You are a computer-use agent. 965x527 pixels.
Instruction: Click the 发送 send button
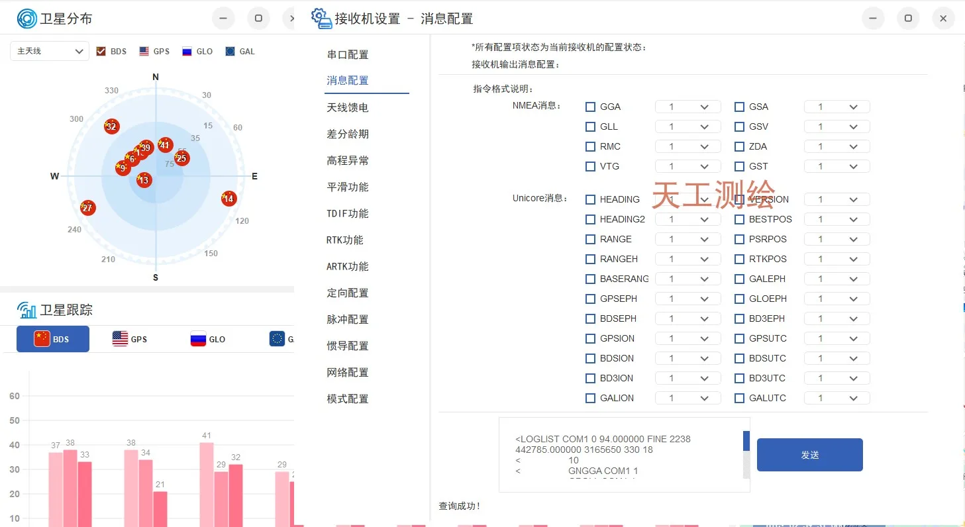coord(809,455)
